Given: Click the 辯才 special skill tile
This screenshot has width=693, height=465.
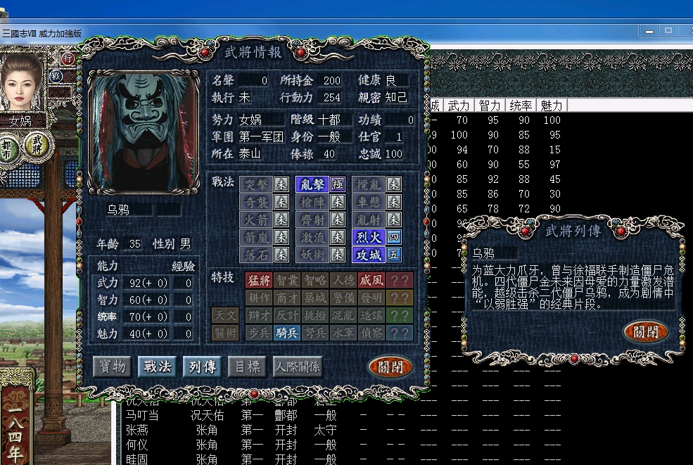Looking at the screenshot, I should pyautogui.click(x=259, y=315).
